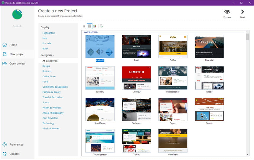254x160 pixels.
Task: Select the Software template thumbnail
Action: click(x=136, y=109)
